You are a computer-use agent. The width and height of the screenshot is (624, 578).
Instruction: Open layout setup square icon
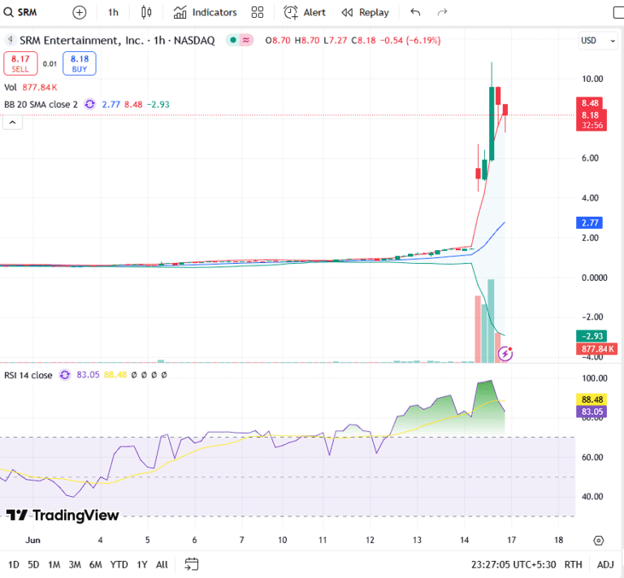coord(618,13)
